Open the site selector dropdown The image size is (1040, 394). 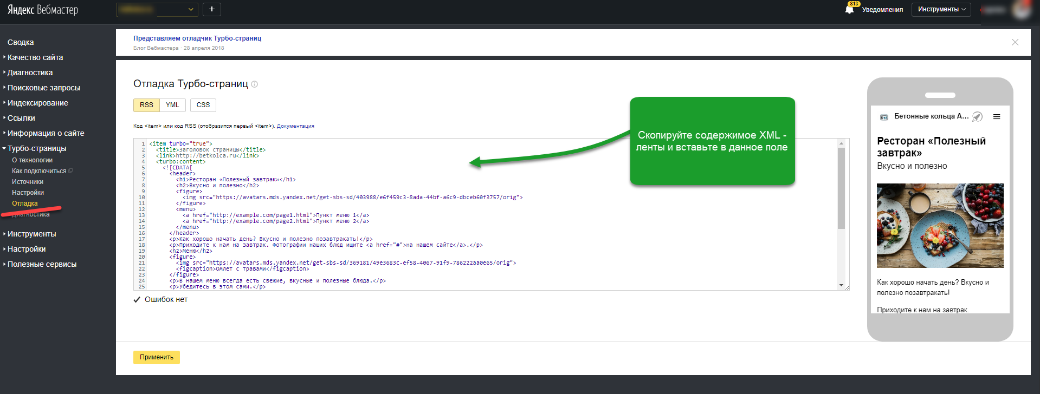[157, 10]
